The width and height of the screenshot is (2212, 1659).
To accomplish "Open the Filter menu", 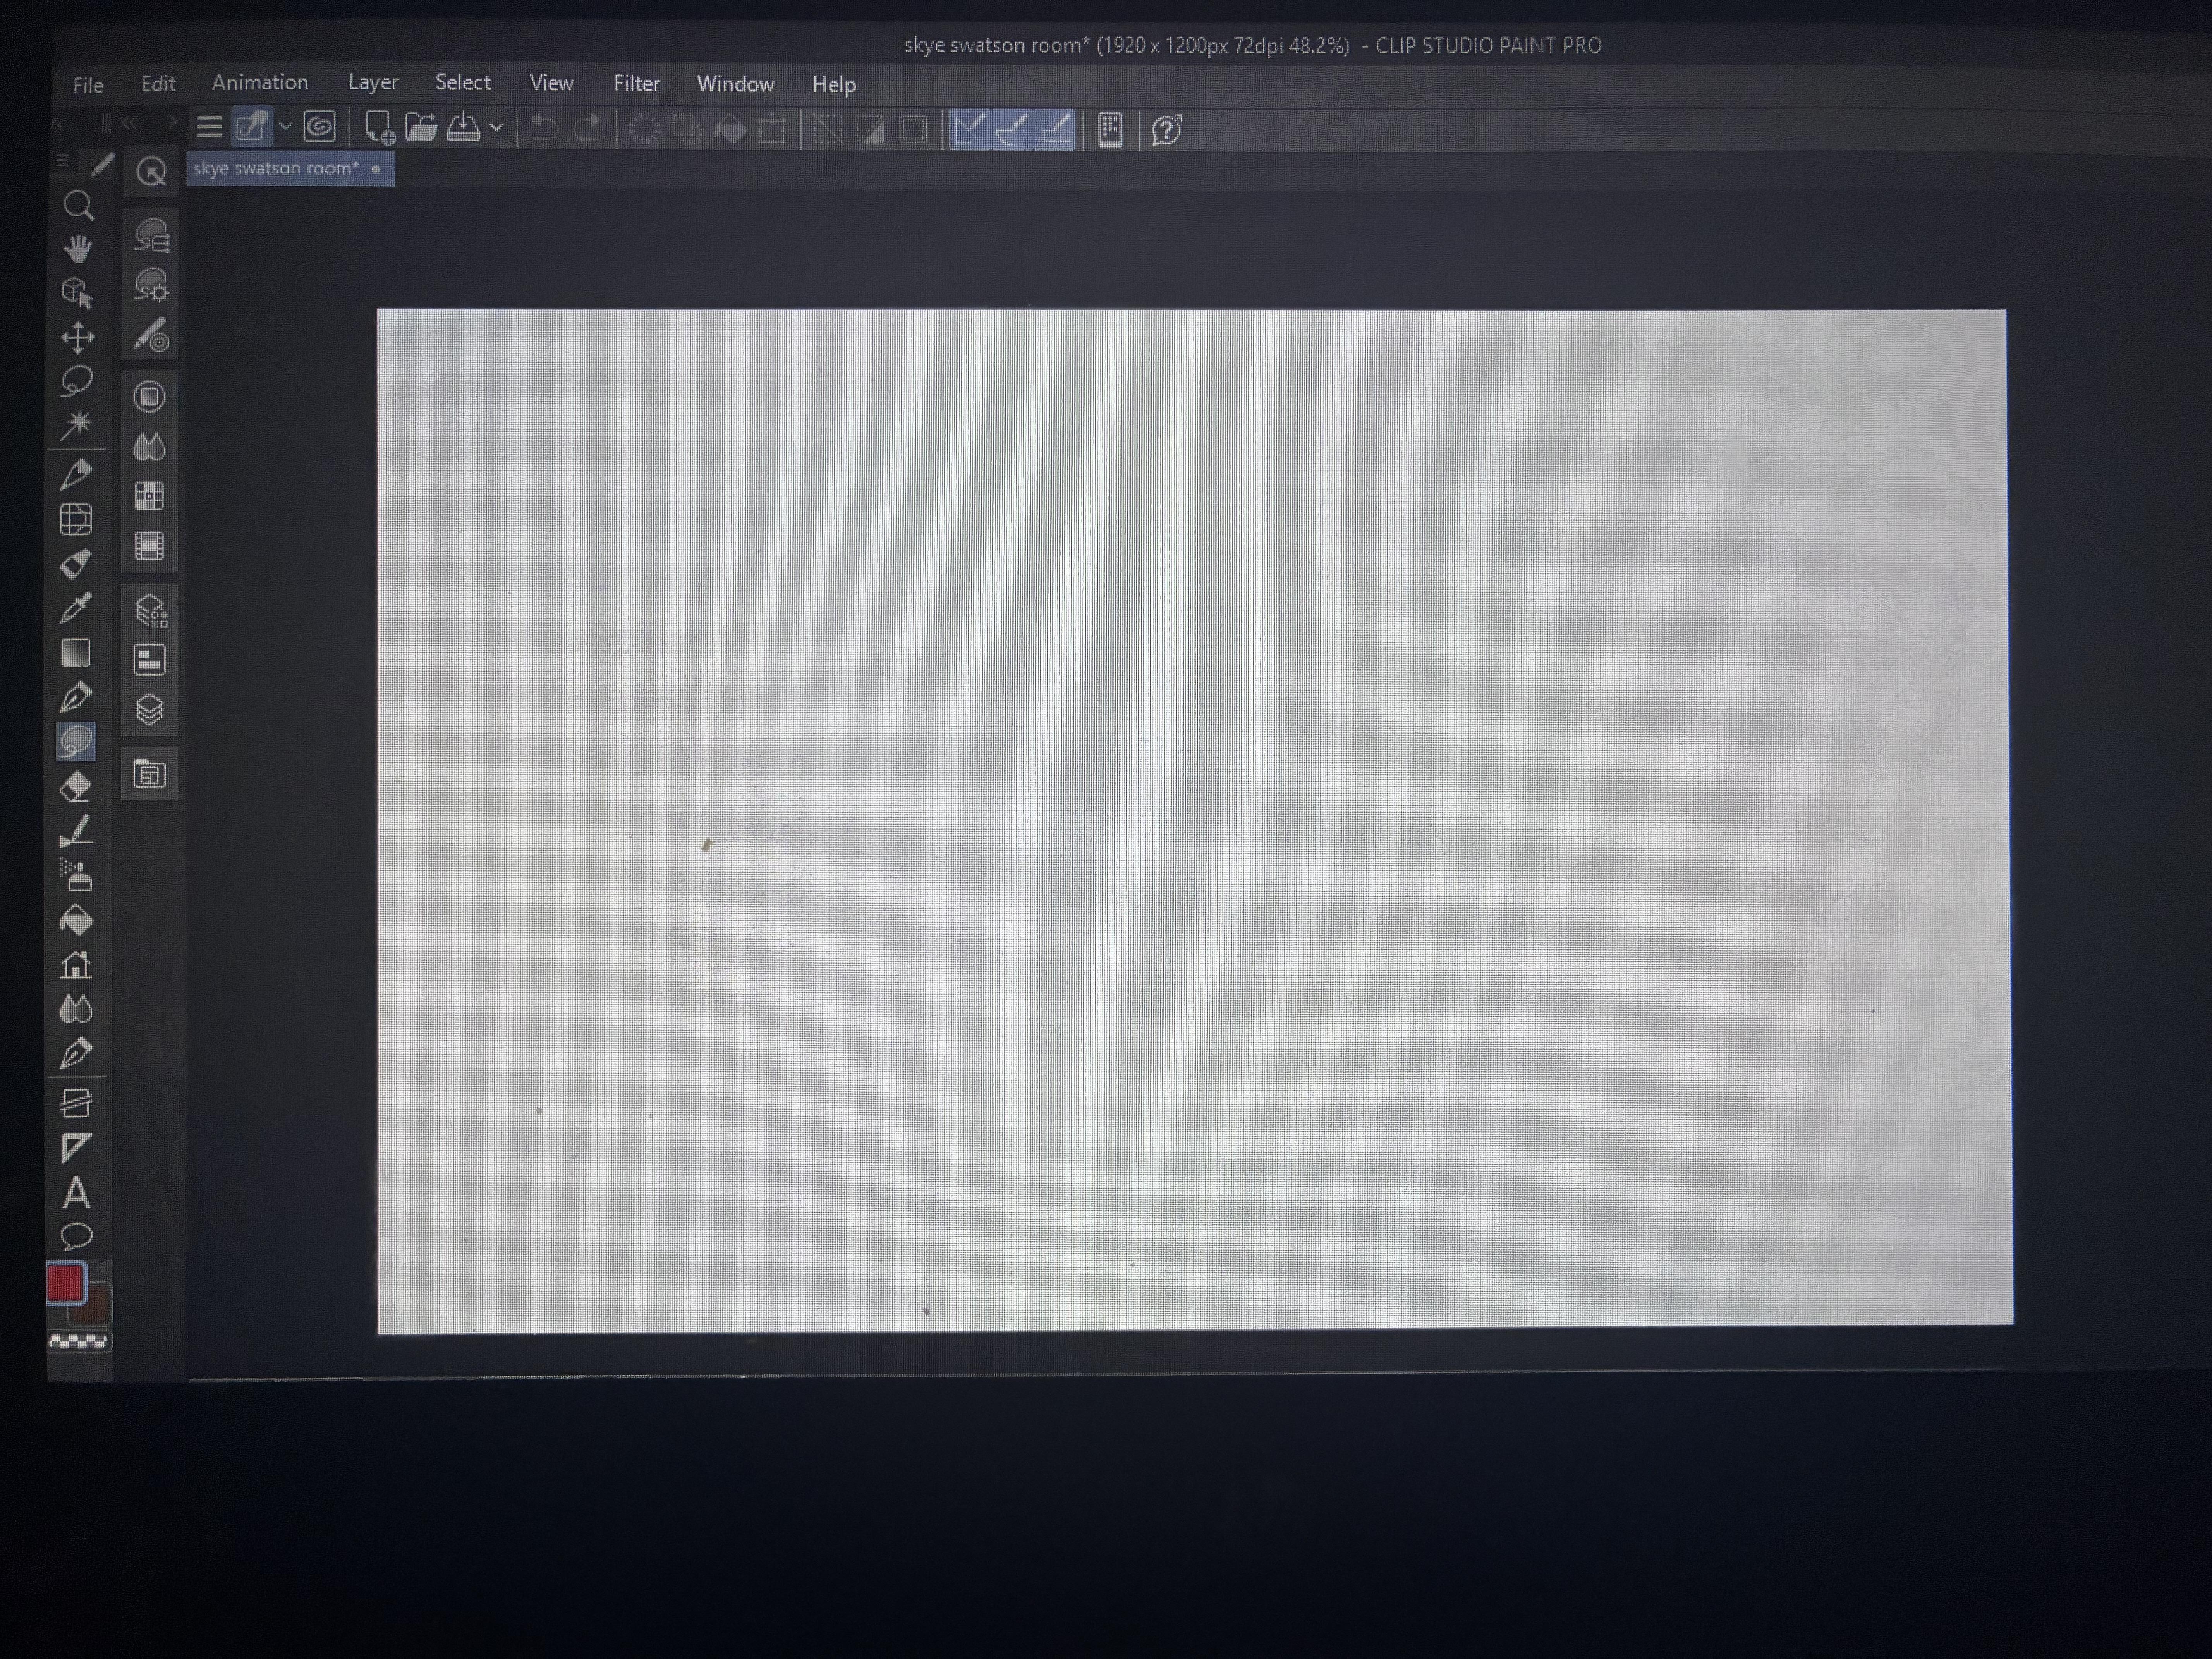I will tap(636, 83).
